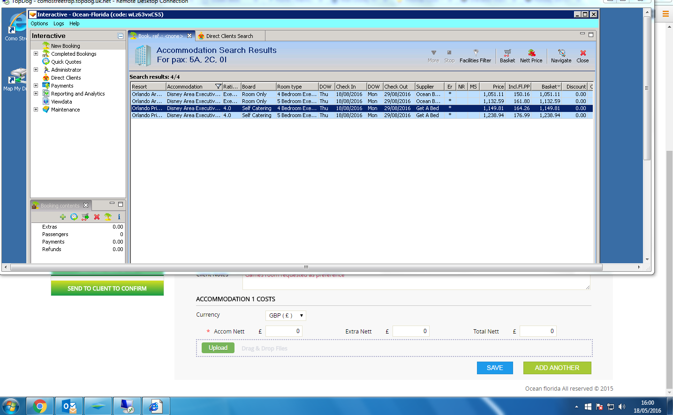Click the ADD ANOTHER button
This screenshot has height=415, width=673.
[x=557, y=368]
